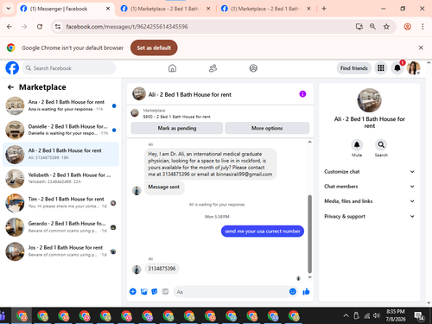Open the Ana conversation

[60, 105]
